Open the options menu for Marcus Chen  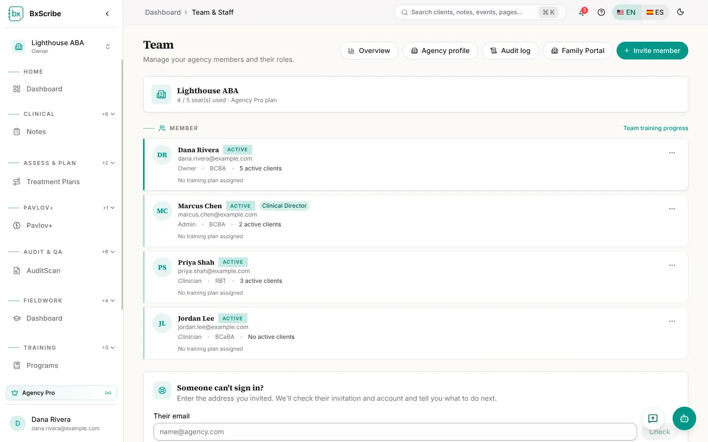pyautogui.click(x=672, y=209)
